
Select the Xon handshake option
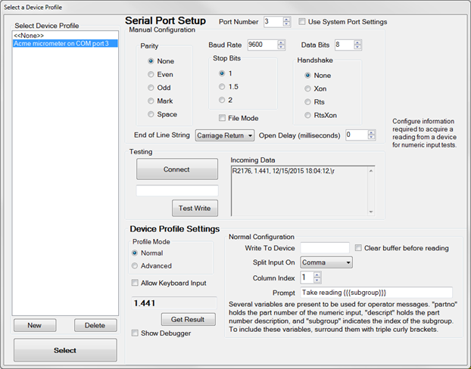pyautogui.click(x=307, y=88)
